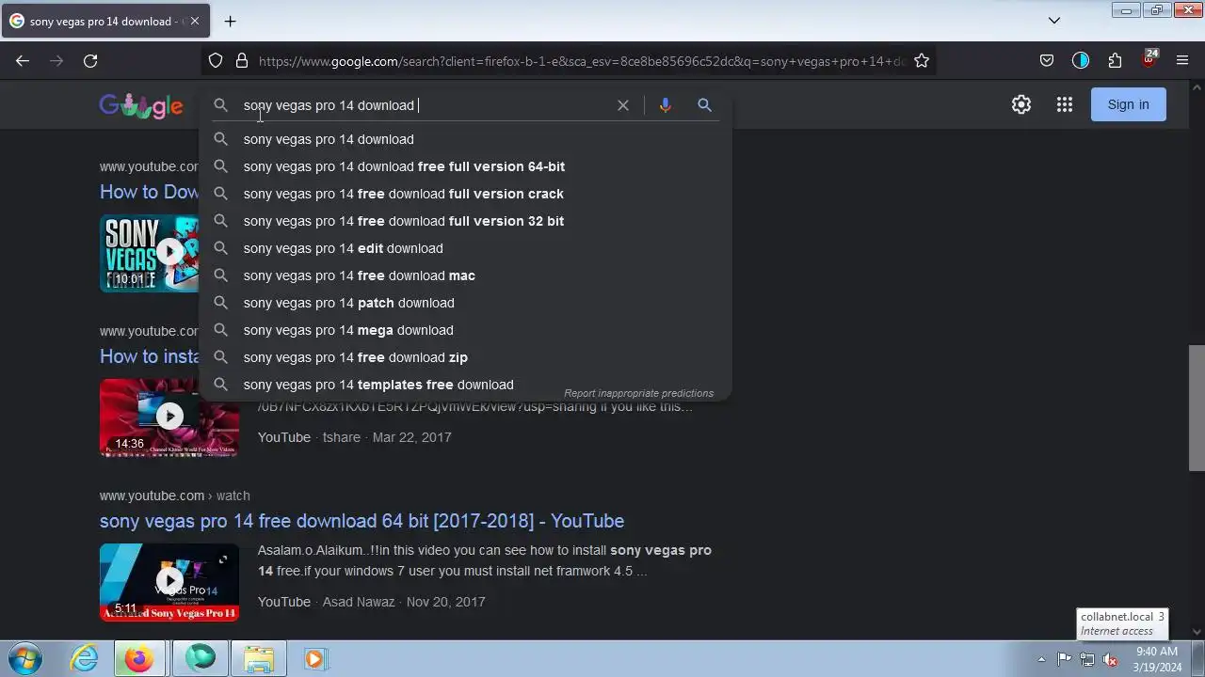
Task: Click the page vertical scrollbar thumb
Action: point(1197,407)
